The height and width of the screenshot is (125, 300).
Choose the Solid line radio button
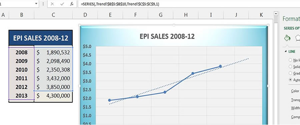point(290,67)
